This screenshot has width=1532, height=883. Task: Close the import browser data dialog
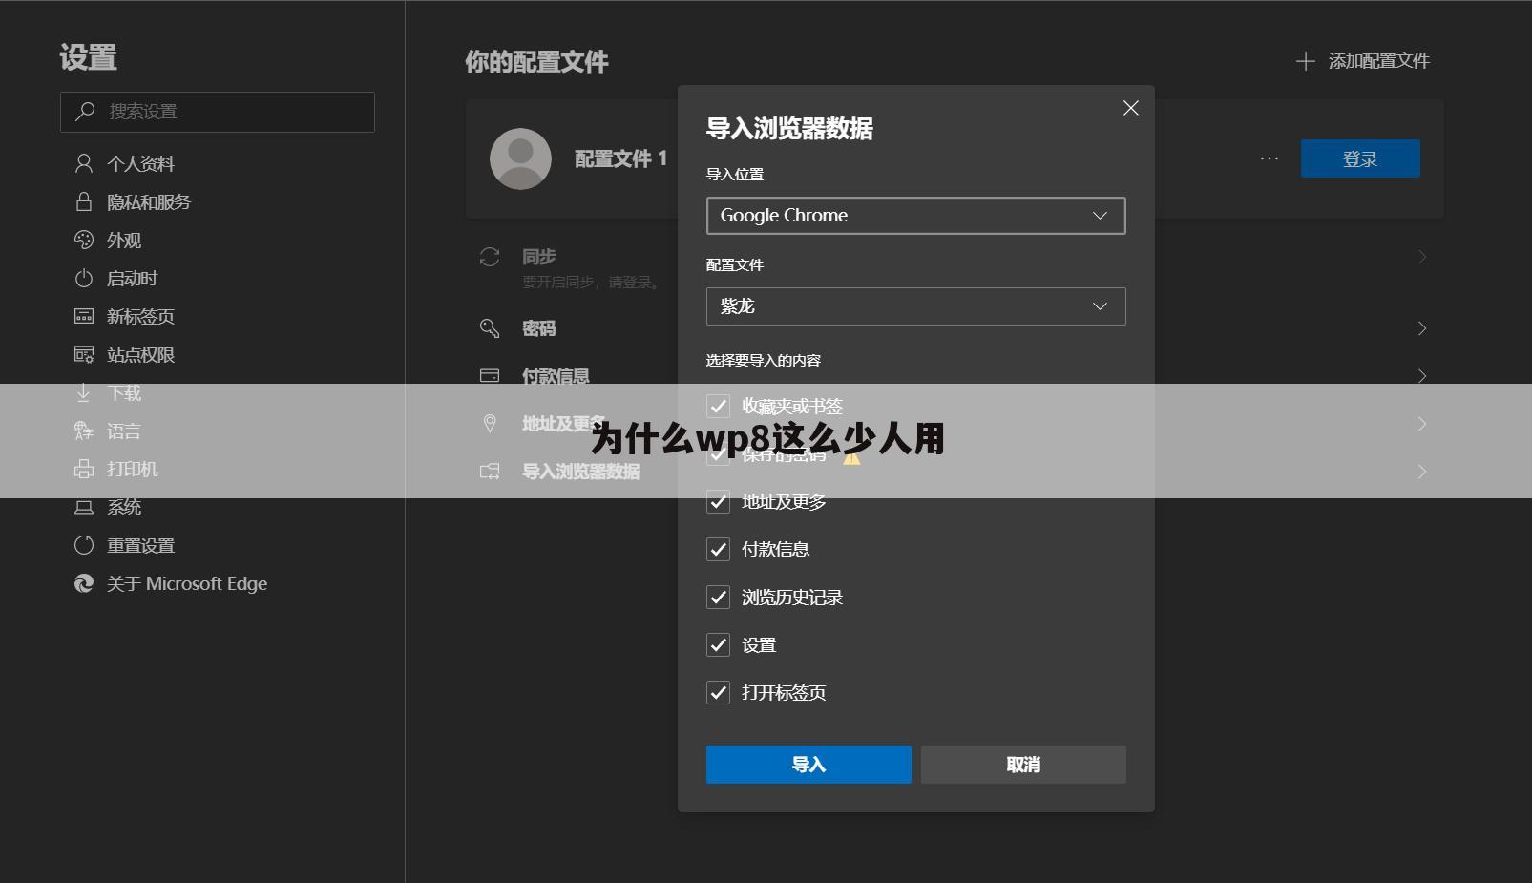(x=1131, y=108)
